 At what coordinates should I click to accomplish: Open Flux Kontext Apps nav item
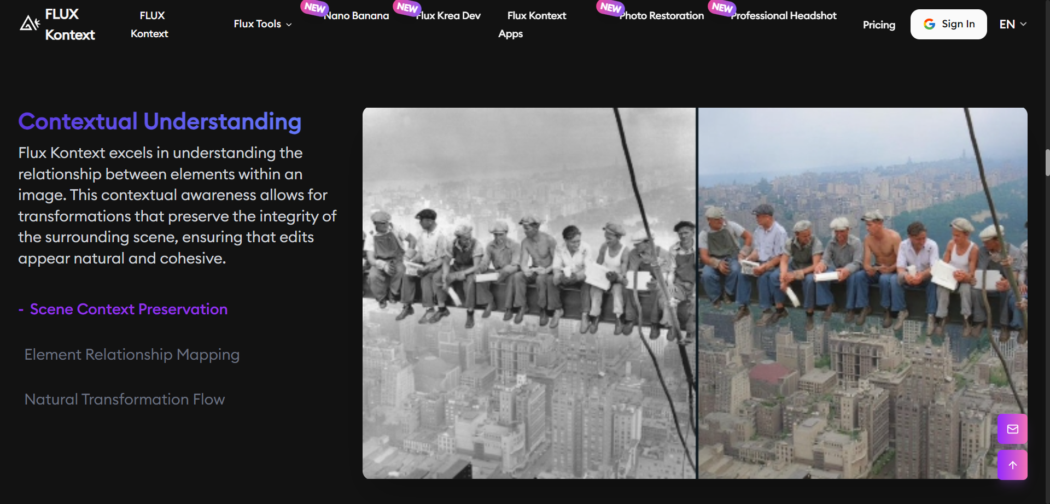[532, 25]
